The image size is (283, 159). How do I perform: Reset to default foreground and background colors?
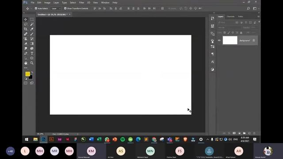pyautogui.click(x=26, y=79)
